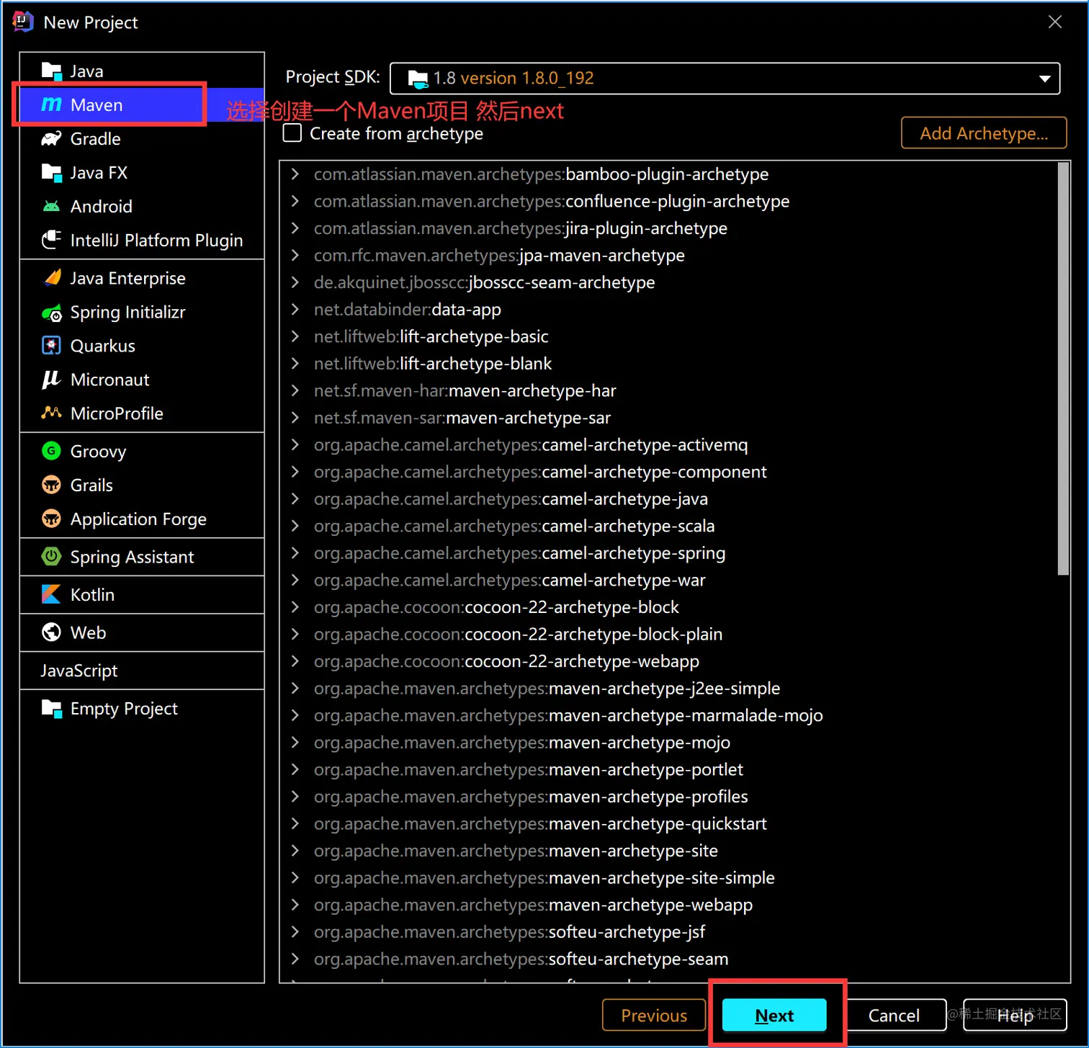Image resolution: width=1089 pixels, height=1048 pixels.
Task: Click the Maven 'm' icon
Action: tap(51, 104)
